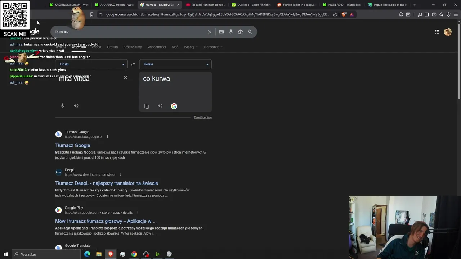The height and width of the screenshot is (259, 461).
Task: Open the browser extensions puzzle icon
Action: (401, 14)
